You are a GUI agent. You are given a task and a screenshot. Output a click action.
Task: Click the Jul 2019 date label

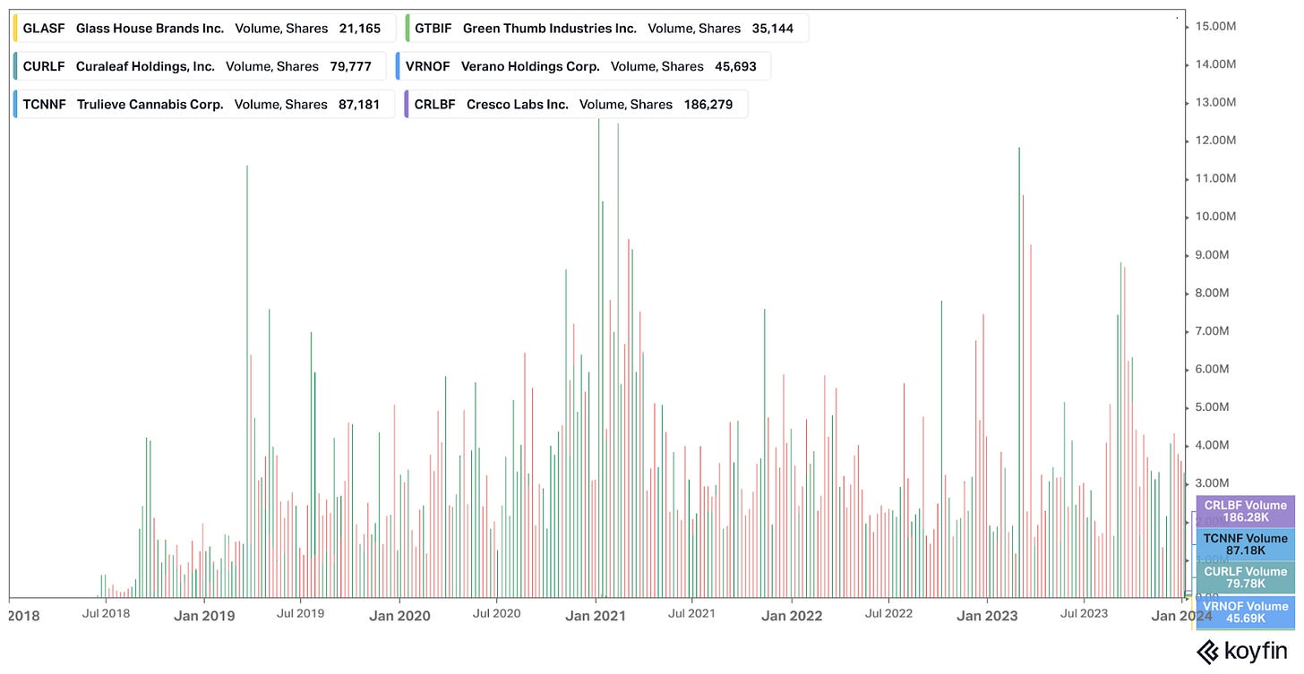(300, 614)
